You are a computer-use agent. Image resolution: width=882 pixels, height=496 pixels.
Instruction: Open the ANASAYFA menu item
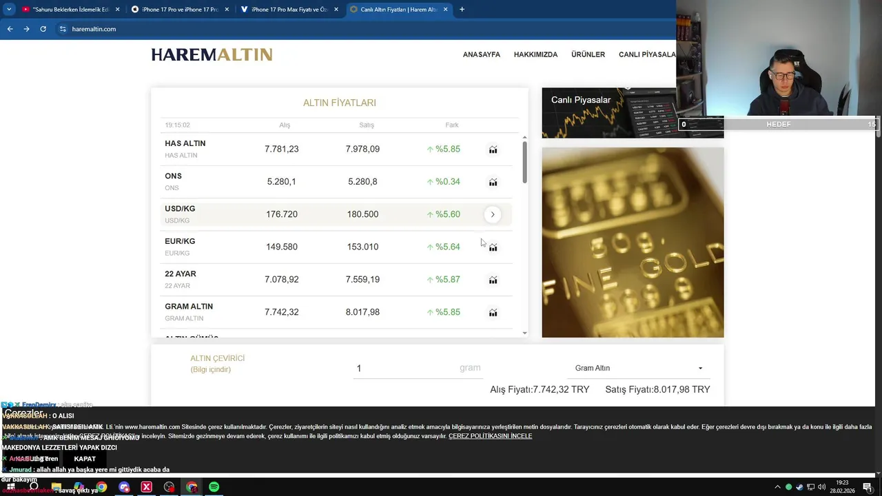482,54
